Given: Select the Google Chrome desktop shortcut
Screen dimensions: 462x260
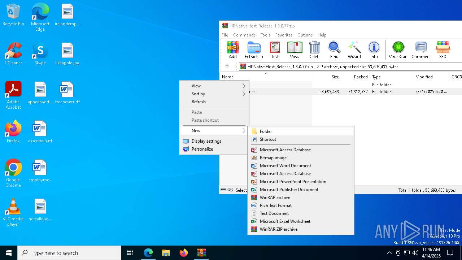Looking at the screenshot, I should coord(13,173).
